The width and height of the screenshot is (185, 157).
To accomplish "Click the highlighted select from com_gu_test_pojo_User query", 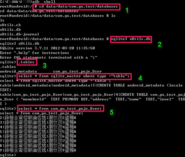I will (61, 108).
